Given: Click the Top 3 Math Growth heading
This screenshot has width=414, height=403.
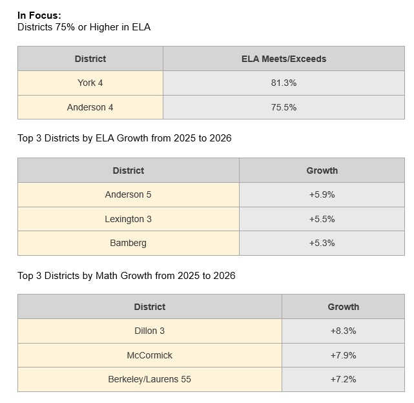Looking at the screenshot, I should coord(126,276).
